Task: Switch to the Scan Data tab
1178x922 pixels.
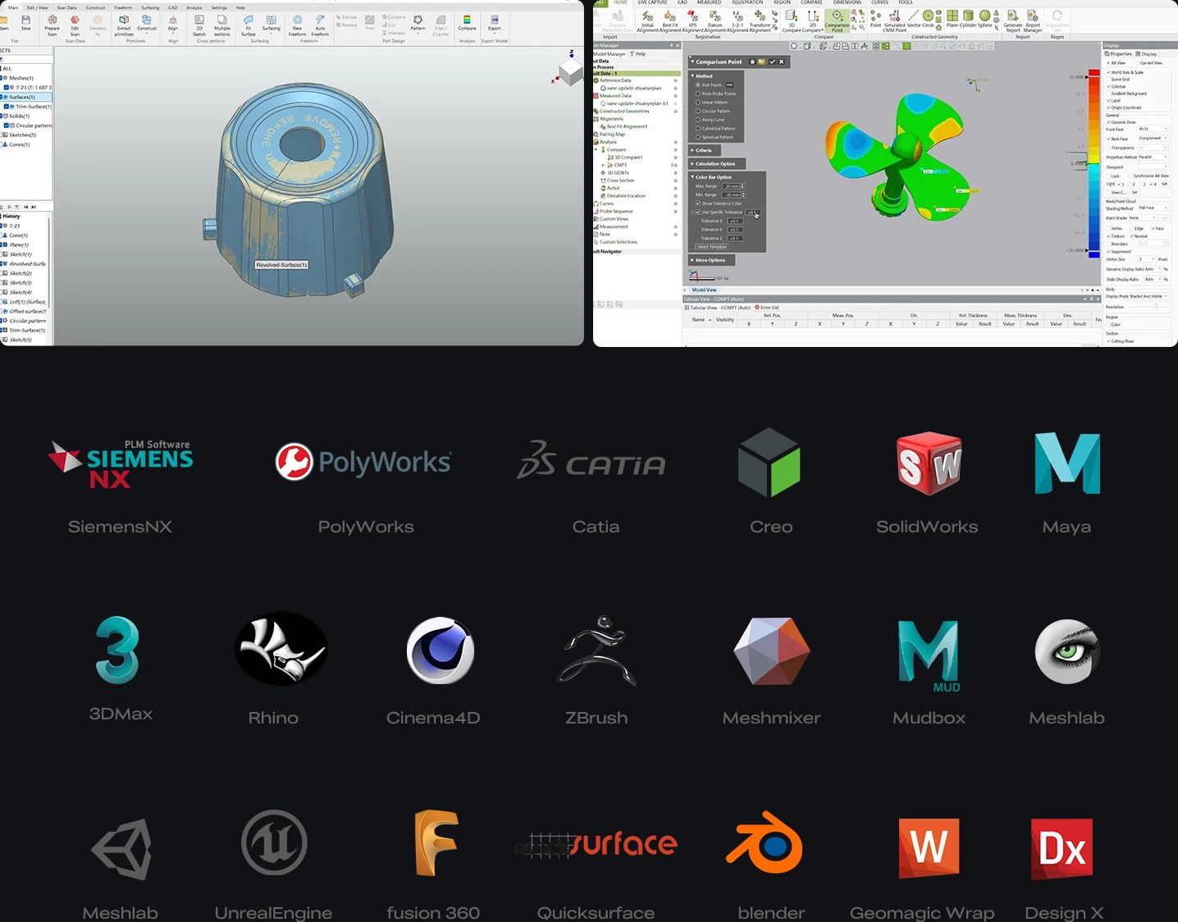Action: 66,7
